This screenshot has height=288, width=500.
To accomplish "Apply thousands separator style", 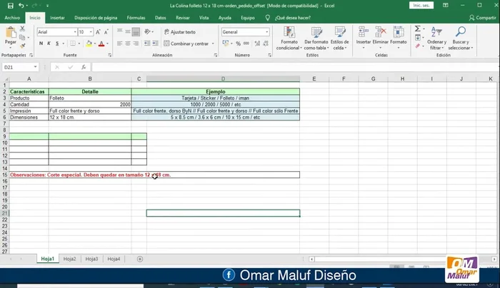I will tap(246, 43).
